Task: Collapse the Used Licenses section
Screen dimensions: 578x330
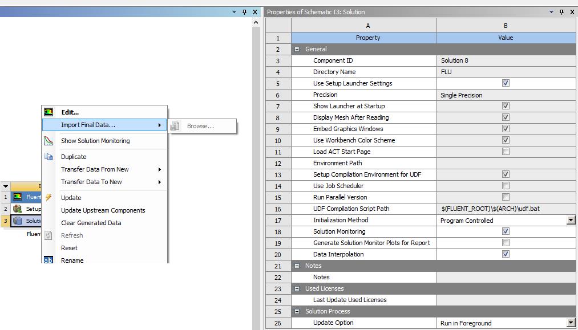Action: pos(297,289)
